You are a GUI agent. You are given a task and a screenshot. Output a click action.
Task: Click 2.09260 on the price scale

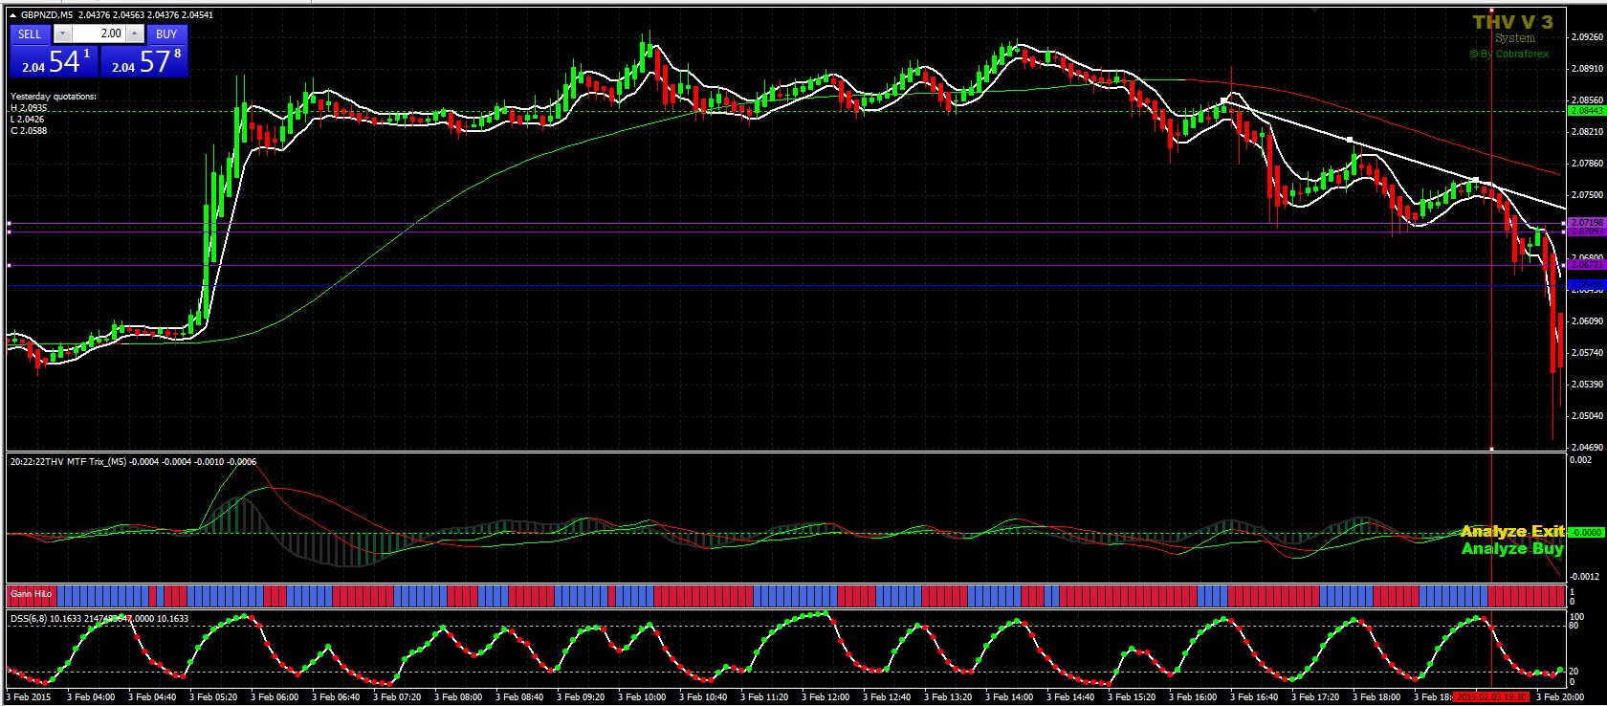click(1587, 37)
